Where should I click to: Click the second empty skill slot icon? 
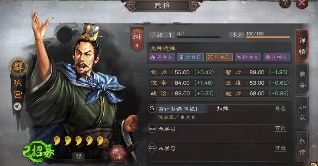coord(152,148)
